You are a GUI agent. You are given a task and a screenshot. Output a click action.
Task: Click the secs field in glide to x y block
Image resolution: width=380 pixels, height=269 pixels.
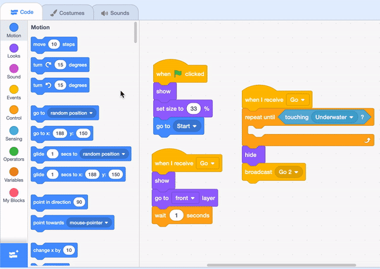pyautogui.click(x=53, y=174)
